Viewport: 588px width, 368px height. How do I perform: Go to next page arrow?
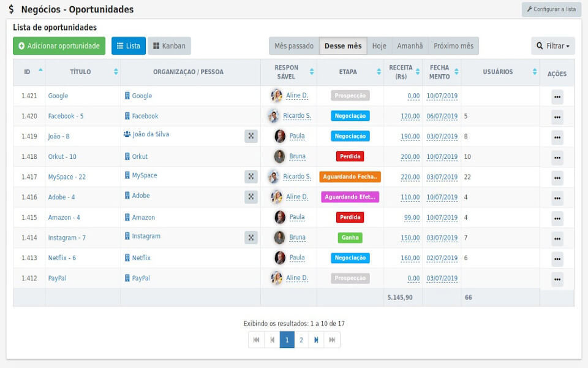pyautogui.click(x=316, y=340)
